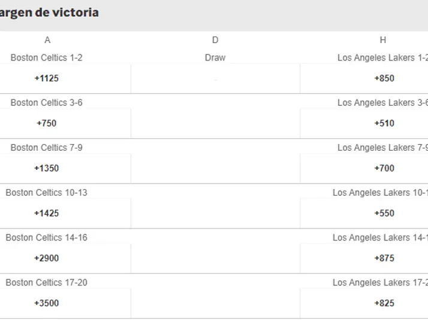
Task: Bet on Los Angeles Lakers 7-9 at +700
Action: [x=384, y=168]
